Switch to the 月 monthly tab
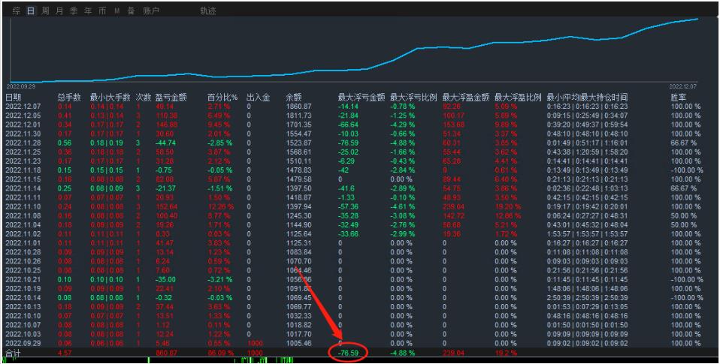The height and width of the screenshot is (364, 720). [59, 11]
